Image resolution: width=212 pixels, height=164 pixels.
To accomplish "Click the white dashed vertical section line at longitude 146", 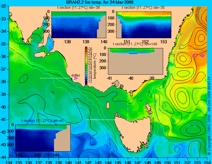I will click(128, 104).
